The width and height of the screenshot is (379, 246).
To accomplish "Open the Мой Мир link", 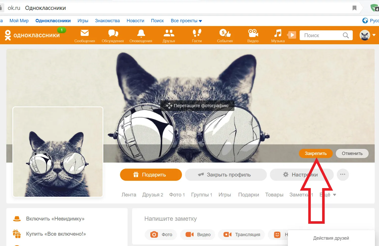I will (x=19, y=21).
